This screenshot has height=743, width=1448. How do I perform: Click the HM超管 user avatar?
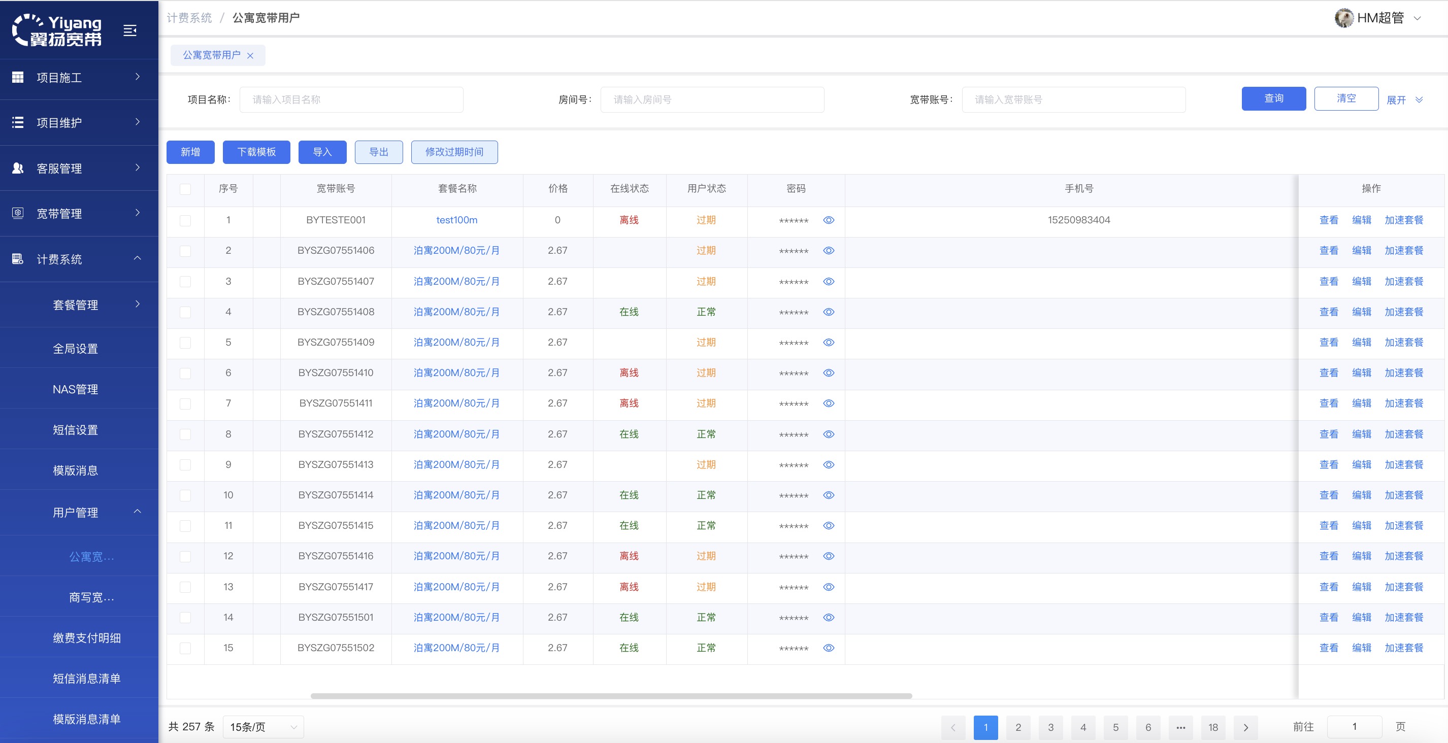pyautogui.click(x=1343, y=18)
